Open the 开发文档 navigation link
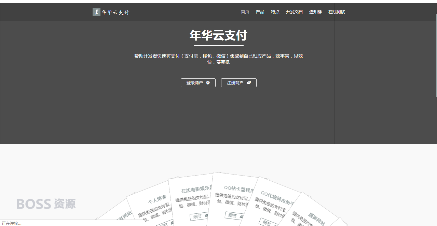The height and width of the screenshot is (226, 437). (294, 12)
